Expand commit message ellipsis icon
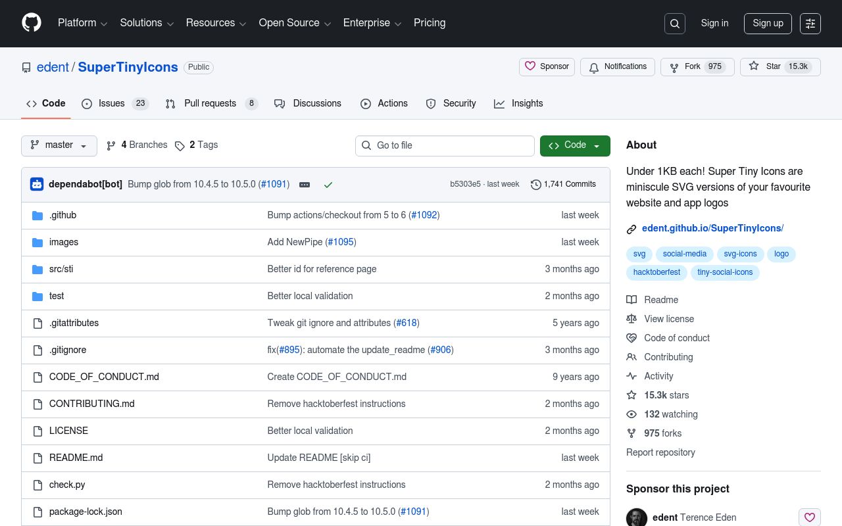Viewport: 842px width, 526px height. [305, 185]
